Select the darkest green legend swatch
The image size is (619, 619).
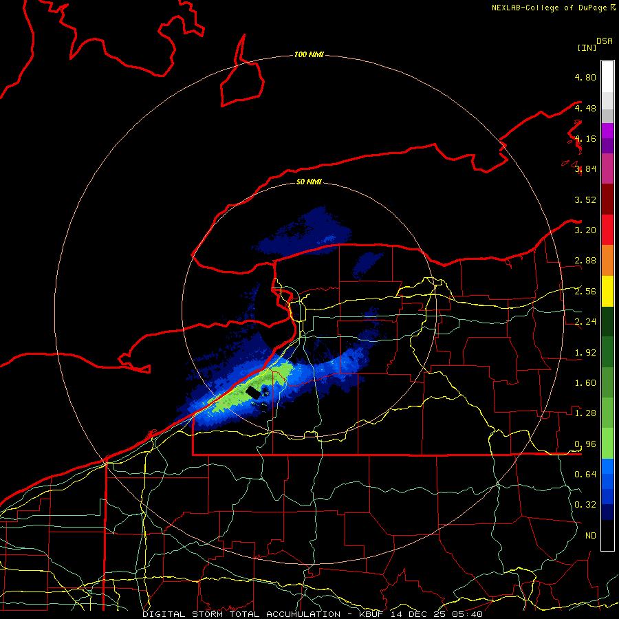pos(607,321)
